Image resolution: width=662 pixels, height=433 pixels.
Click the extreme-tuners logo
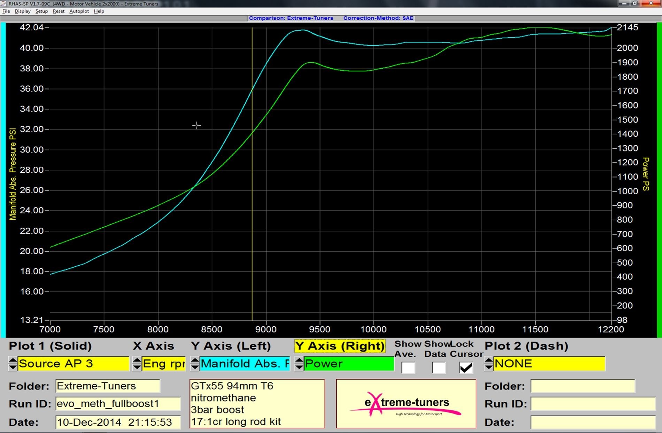[406, 404]
